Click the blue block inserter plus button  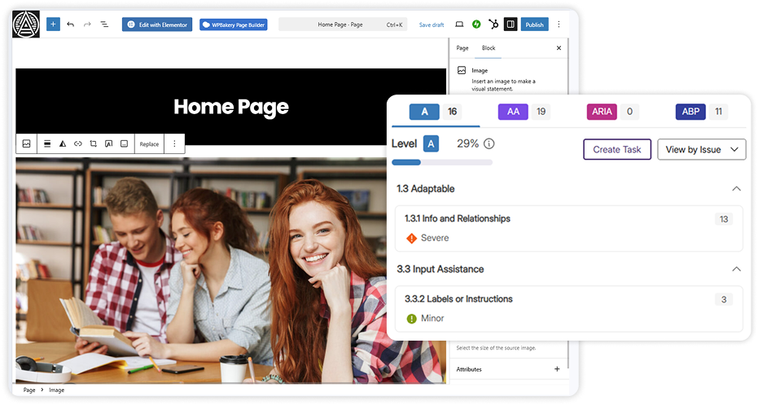coord(53,24)
